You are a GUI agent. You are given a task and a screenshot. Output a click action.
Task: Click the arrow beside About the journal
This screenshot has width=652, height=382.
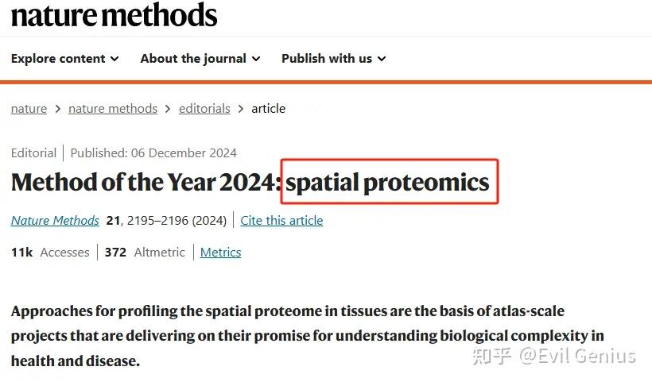click(x=256, y=59)
